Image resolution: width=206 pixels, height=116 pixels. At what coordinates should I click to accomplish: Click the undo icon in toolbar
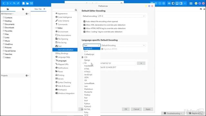tap(14, 3)
